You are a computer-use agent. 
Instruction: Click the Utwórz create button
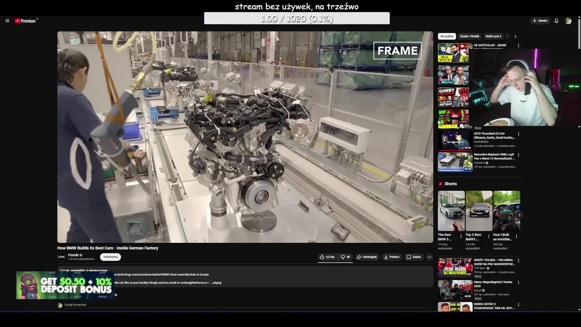pyautogui.click(x=540, y=21)
